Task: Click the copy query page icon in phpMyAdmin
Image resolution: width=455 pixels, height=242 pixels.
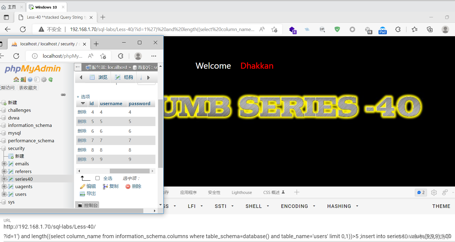Action: pos(37,79)
